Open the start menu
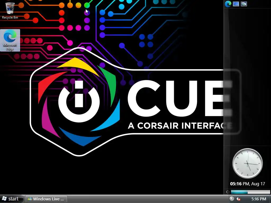Viewport: 271px width, 203px height. coord(11,199)
